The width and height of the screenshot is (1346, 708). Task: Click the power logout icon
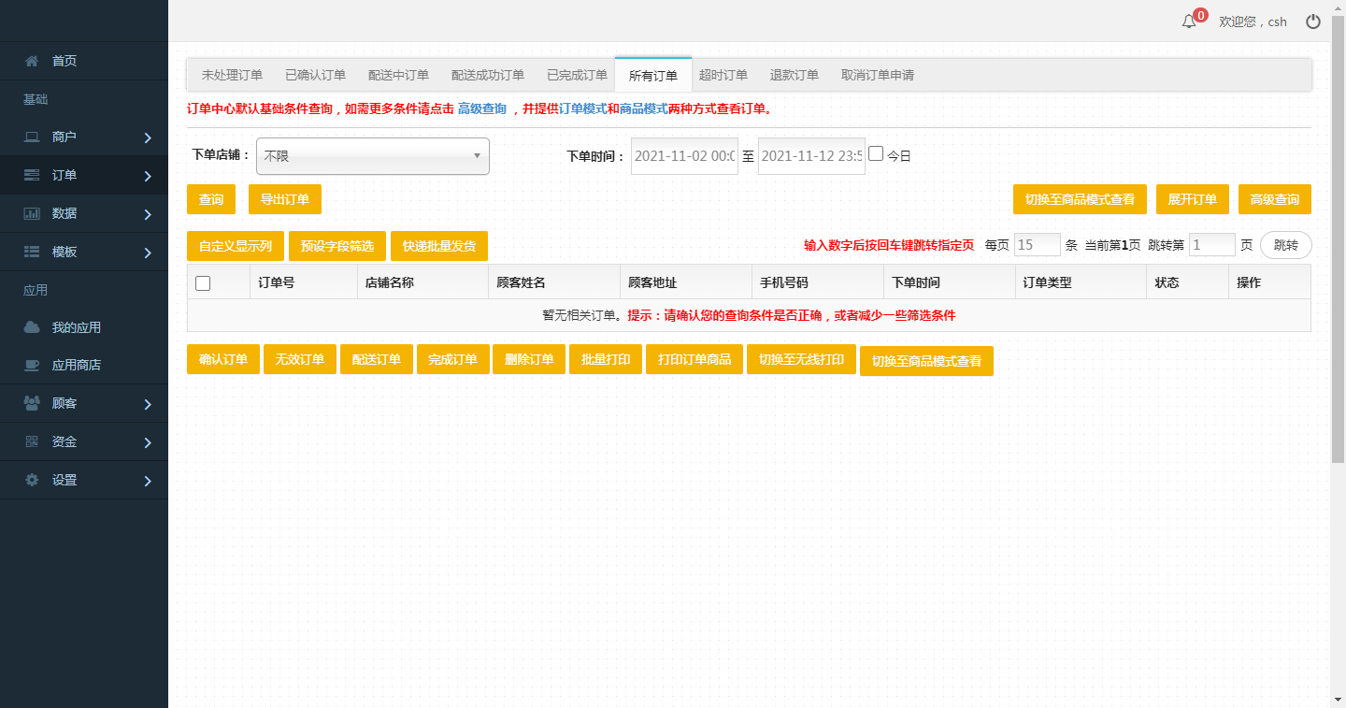point(1313,22)
